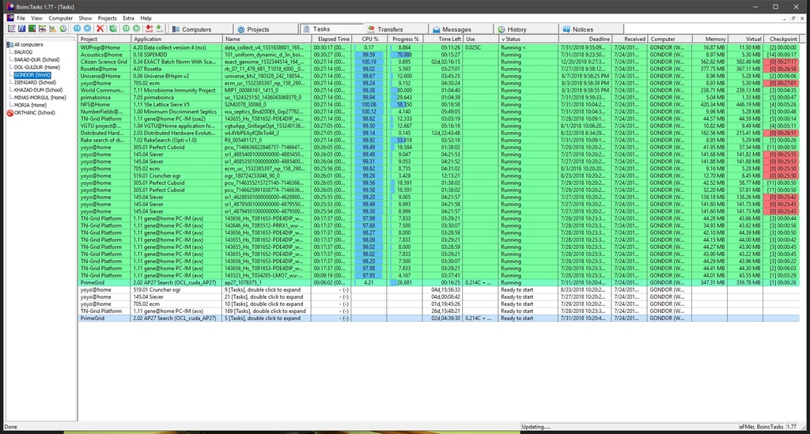Select GONDOR (Work) computer
Viewport: 810px width, 434px height.
point(32,75)
